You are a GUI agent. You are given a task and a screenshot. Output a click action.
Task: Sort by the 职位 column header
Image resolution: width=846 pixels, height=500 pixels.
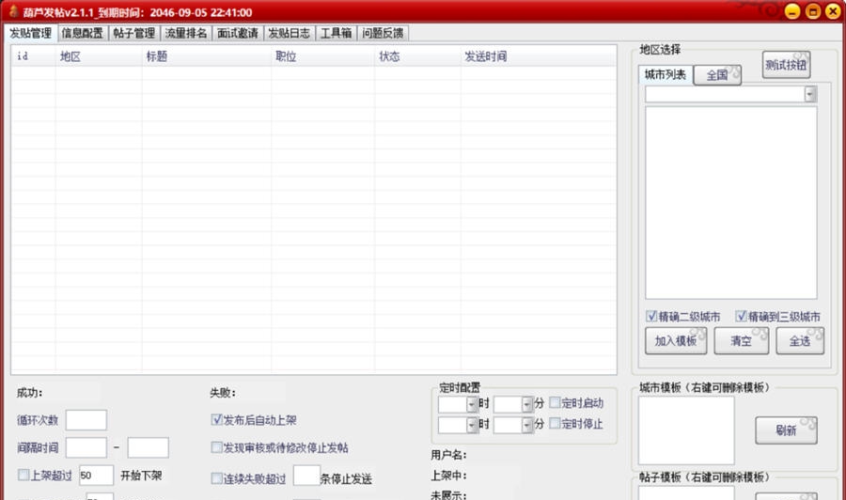(322, 56)
